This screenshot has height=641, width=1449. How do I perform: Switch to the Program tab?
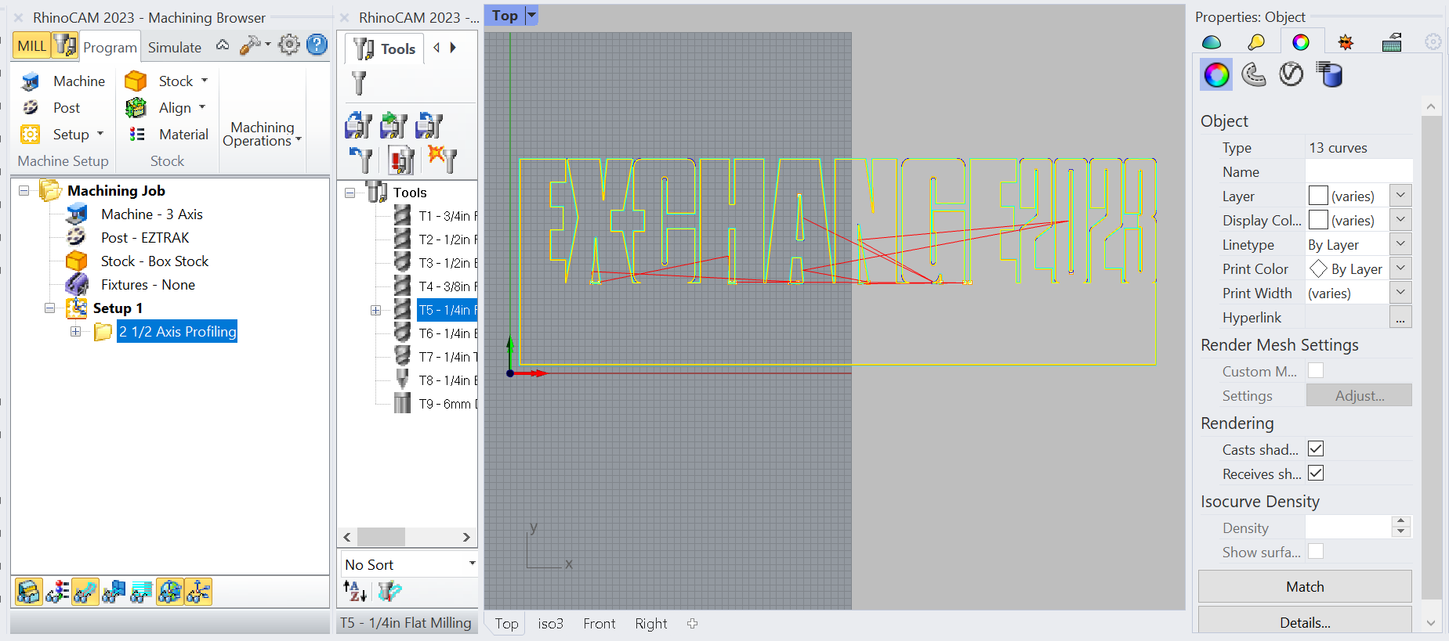(110, 48)
